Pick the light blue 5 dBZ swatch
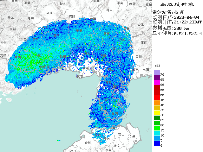Screen dimensions: 203x152 click(157, 138)
